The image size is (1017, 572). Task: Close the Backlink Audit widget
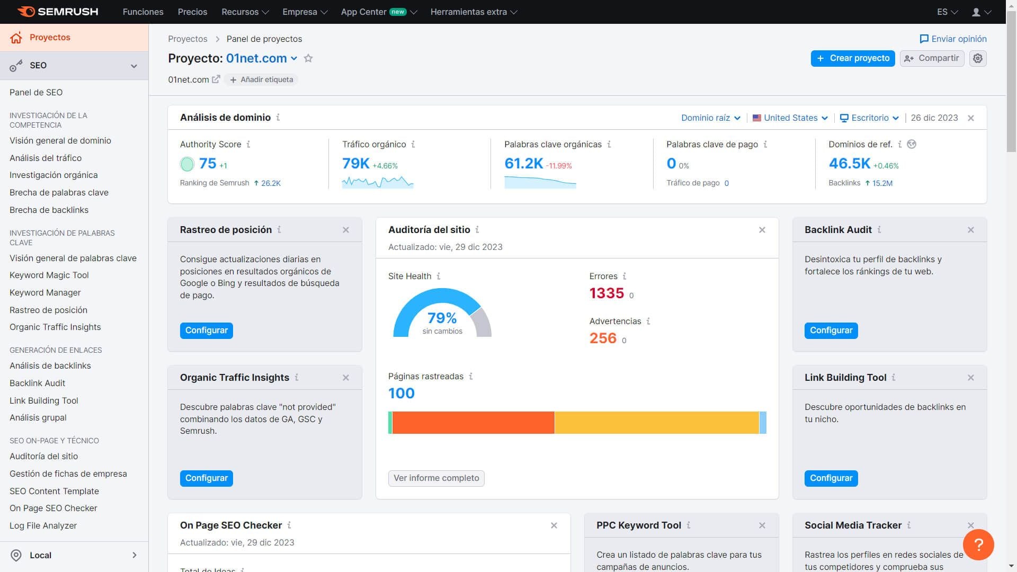pos(971,230)
